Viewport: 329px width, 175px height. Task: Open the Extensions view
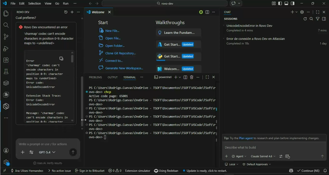point(6,60)
